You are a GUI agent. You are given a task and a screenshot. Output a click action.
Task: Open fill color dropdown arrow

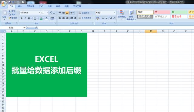point(44,18)
